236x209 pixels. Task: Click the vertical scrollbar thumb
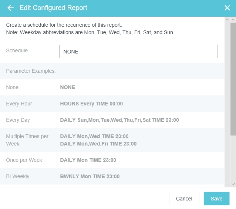click(233, 78)
